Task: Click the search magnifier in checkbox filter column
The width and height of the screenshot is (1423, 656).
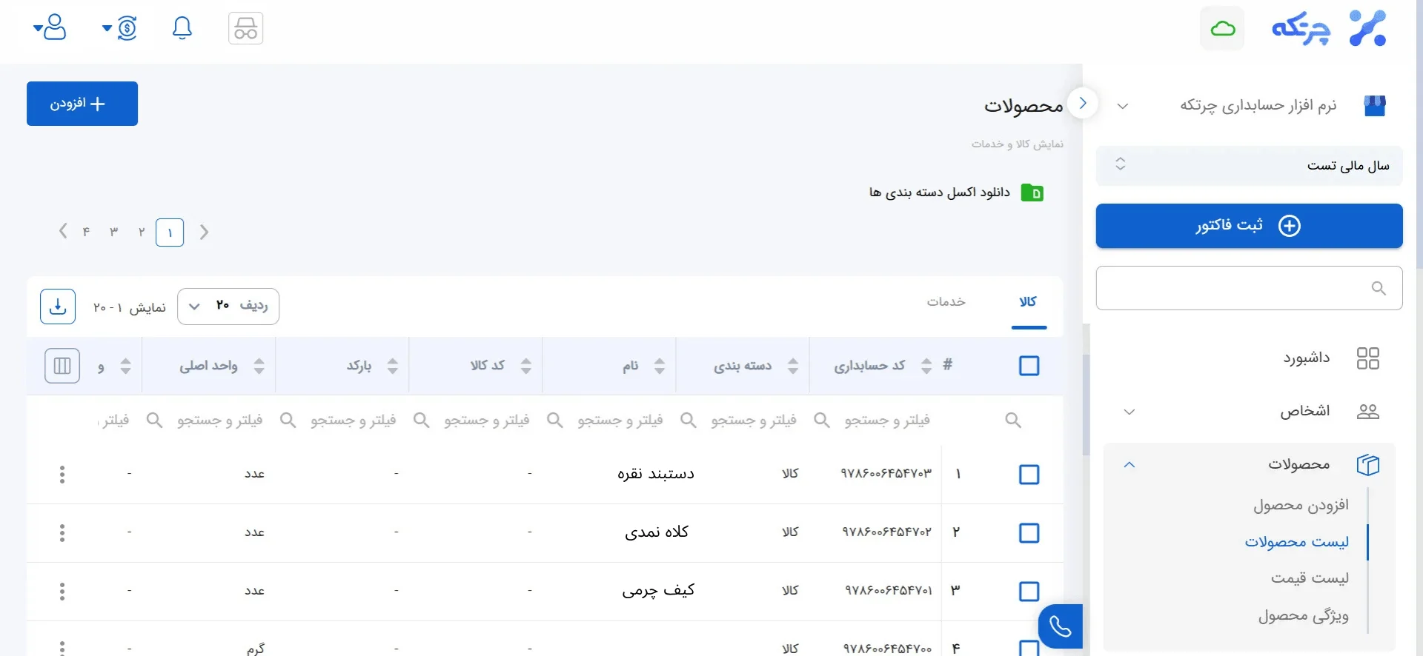Action: pos(1013,421)
